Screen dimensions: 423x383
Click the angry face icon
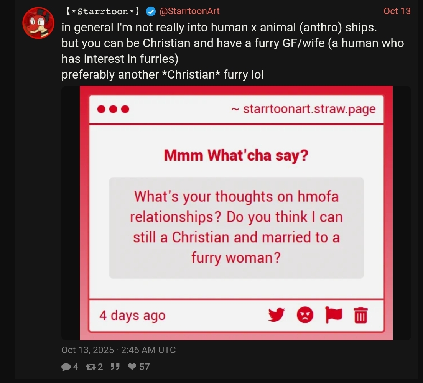[x=305, y=315]
